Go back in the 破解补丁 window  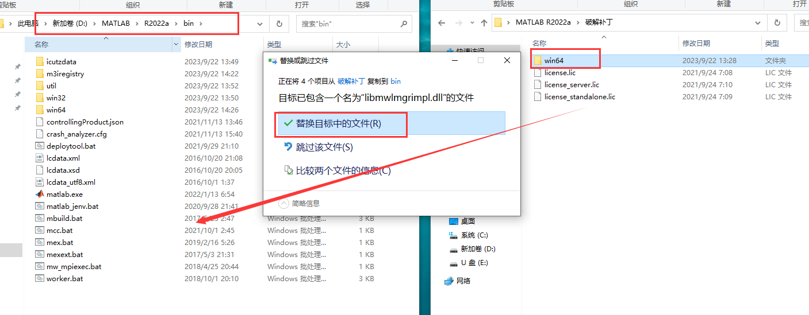[442, 23]
